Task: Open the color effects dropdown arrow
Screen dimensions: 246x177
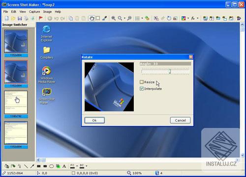Action: pos(188,18)
